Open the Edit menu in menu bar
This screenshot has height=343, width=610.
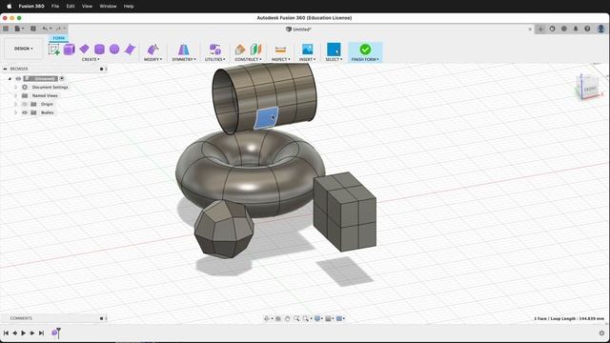click(71, 7)
